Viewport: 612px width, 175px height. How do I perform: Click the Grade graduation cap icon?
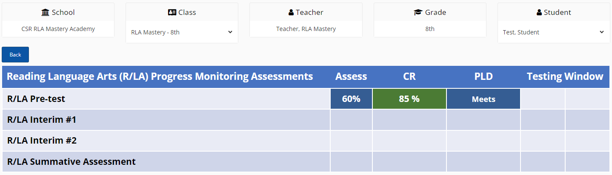pyautogui.click(x=418, y=12)
